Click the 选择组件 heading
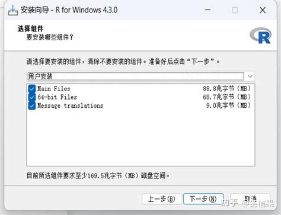281x215 pixels. click(30, 29)
